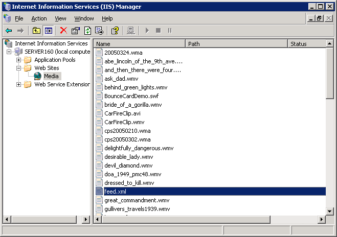Collapse the SERVER160 tree node

9,52
